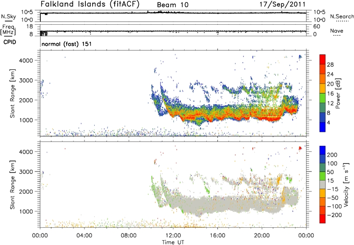Screen dimensions: 354x245
Task: Click the 'Power [dB]' colorbar label
Action: (x=338, y=93)
